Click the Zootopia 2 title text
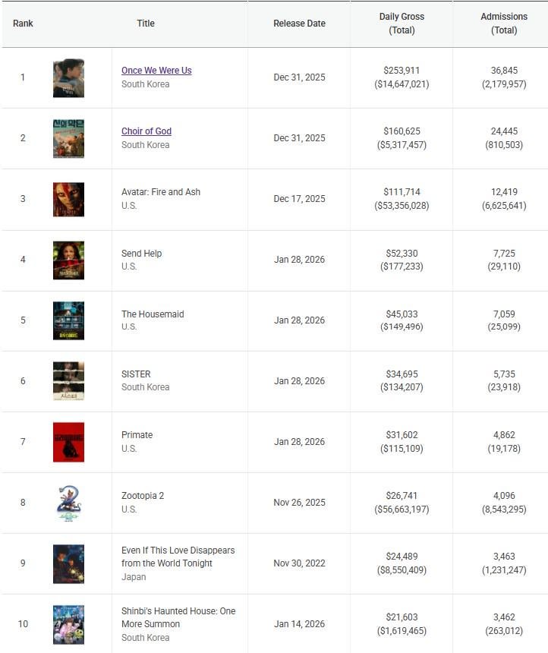This screenshot has height=653, width=548. point(143,496)
